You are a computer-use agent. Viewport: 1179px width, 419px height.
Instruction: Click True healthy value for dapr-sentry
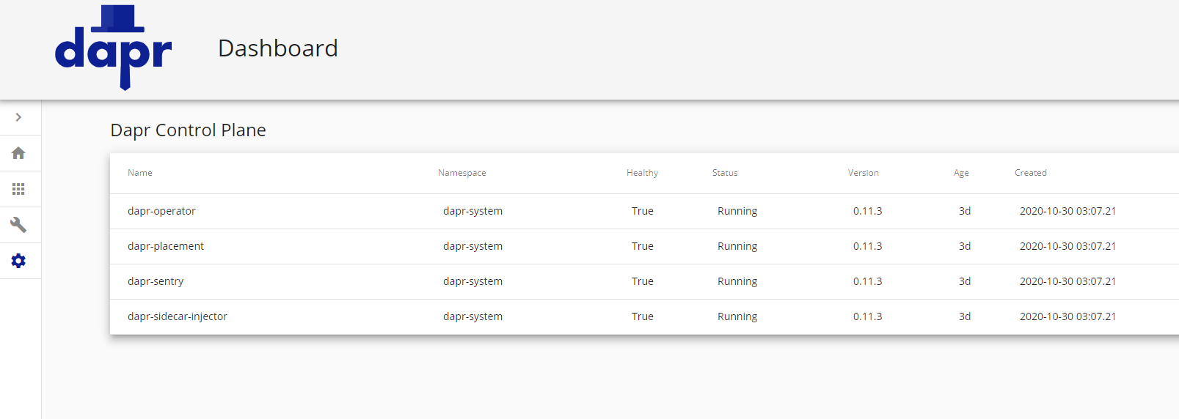click(643, 281)
